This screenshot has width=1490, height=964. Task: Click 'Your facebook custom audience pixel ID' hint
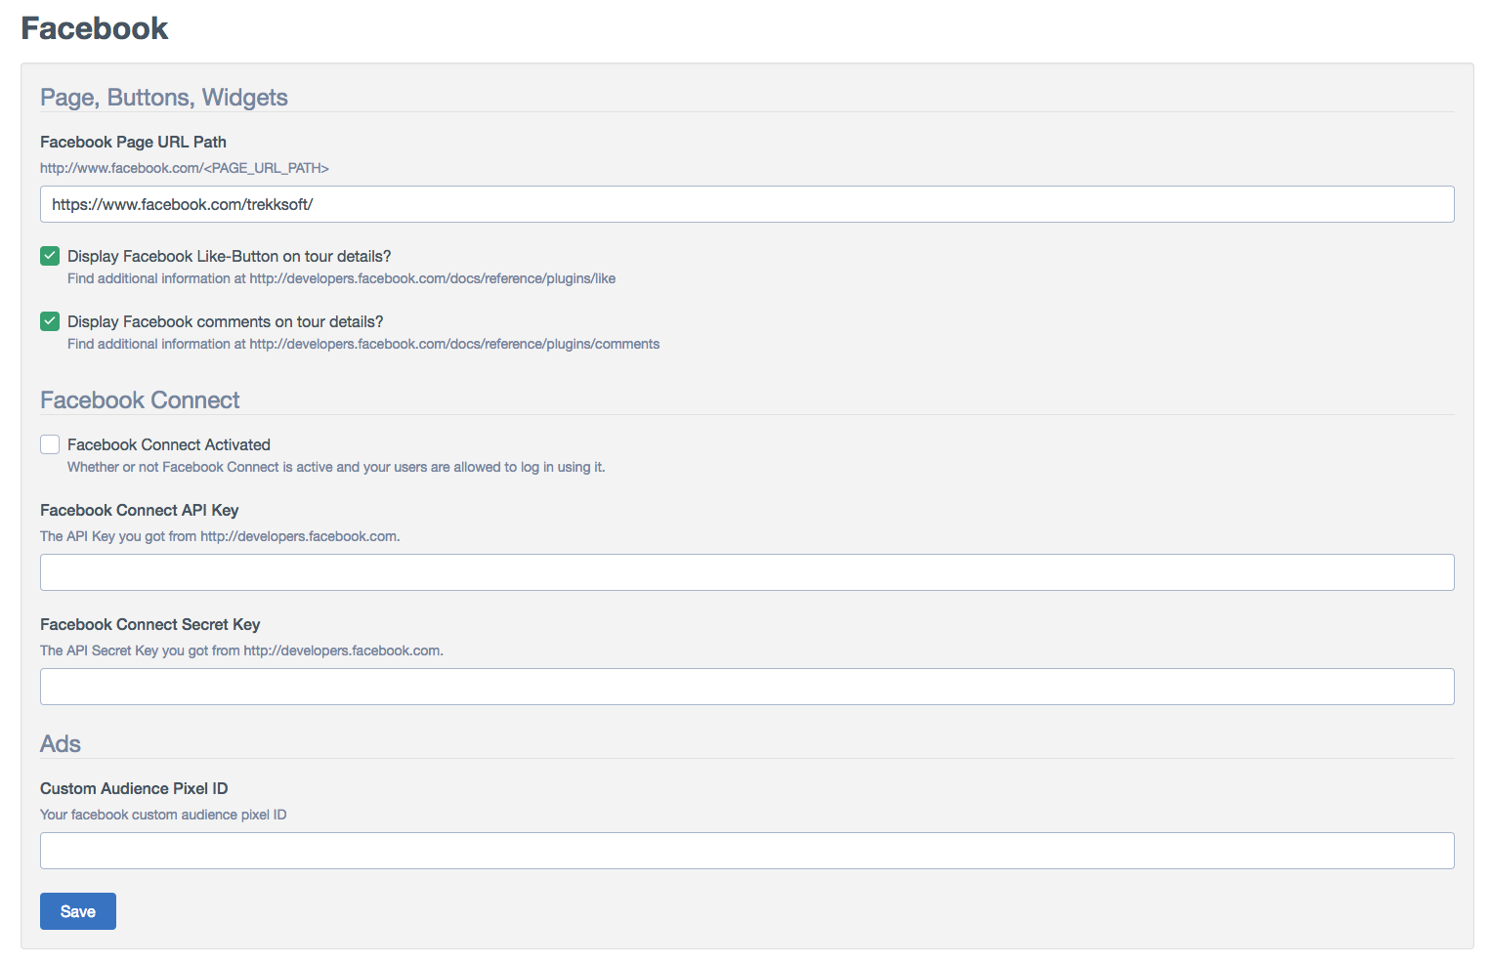[163, 815]
